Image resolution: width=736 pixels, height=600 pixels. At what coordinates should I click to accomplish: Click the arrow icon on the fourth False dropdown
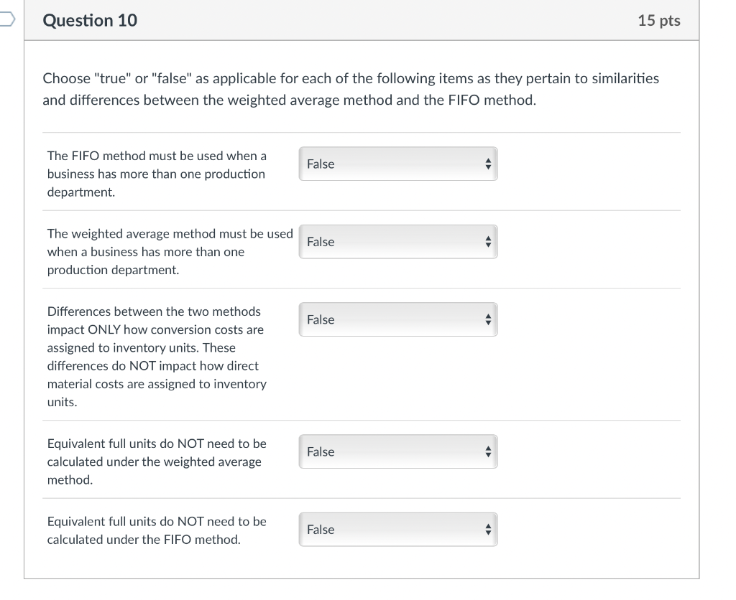(x=489, y=451)
